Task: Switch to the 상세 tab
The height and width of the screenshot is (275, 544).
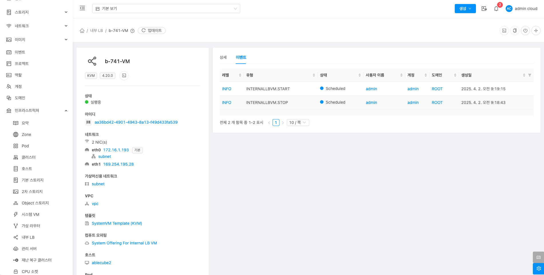Action: pos(223,57)
